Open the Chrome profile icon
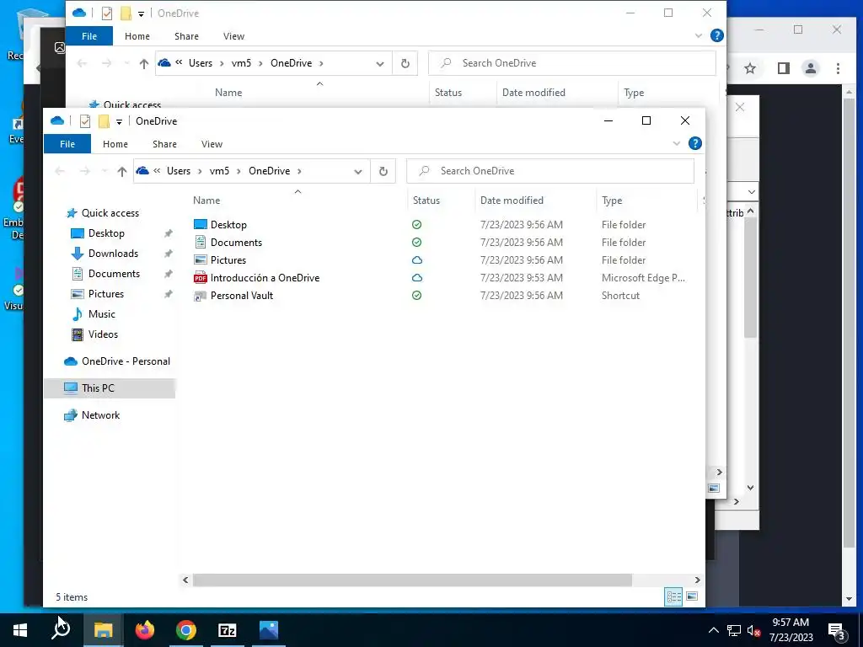 pos(811,68)
